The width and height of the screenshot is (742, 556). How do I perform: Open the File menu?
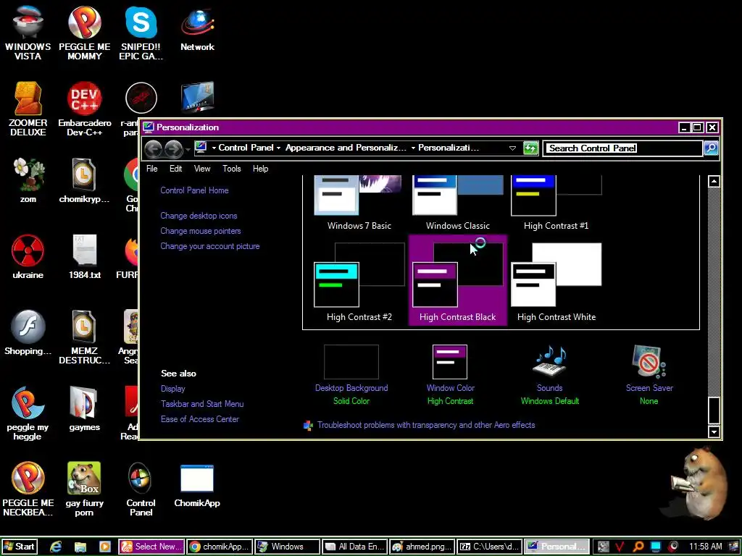pos(152,169)
